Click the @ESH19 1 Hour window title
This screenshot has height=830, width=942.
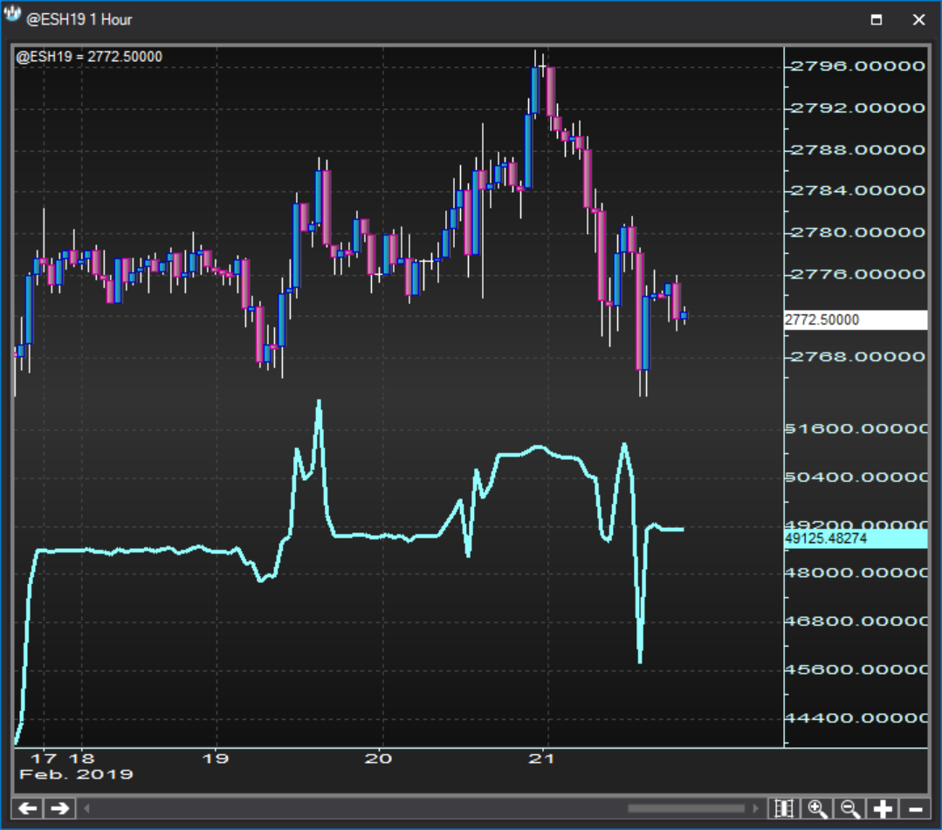coord(79,20)
